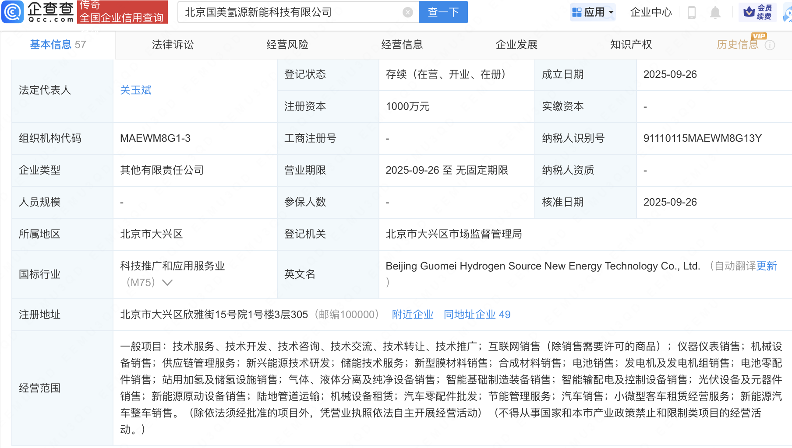This screenshot has width=792, height=448.
Task: Select the 企业发展 tab
Action: [516, 45]
